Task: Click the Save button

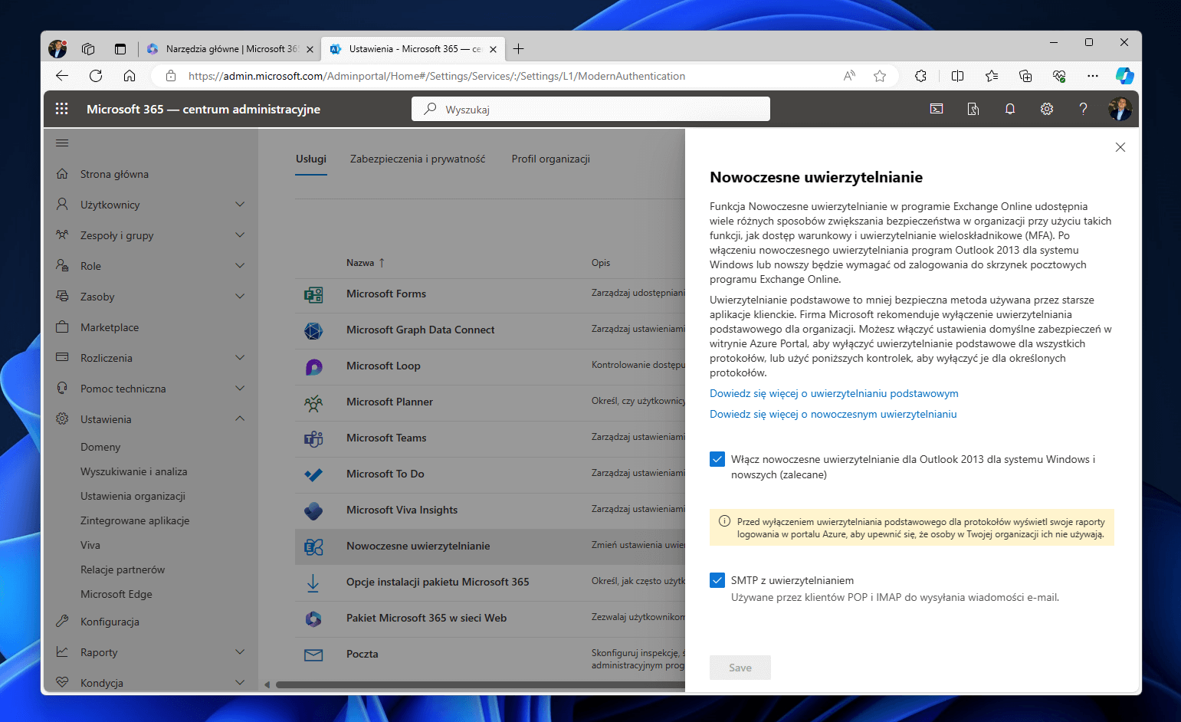Action: (x=740, y=668)
